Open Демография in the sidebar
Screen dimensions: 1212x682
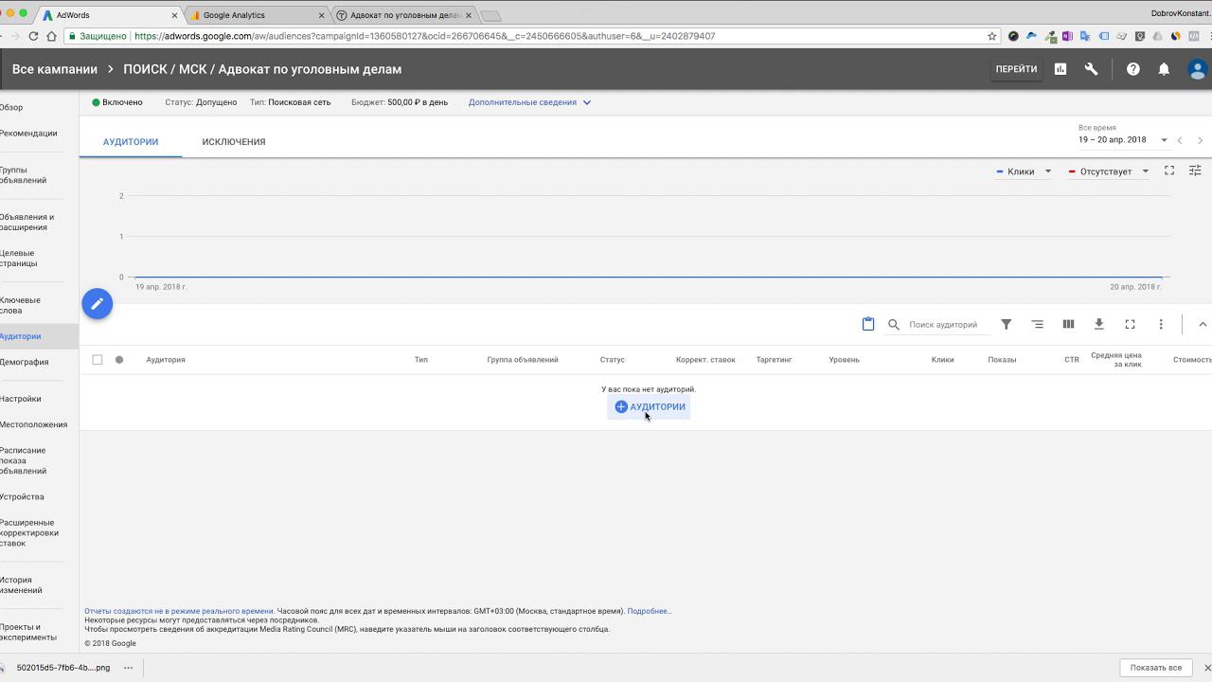click(24, 362)
